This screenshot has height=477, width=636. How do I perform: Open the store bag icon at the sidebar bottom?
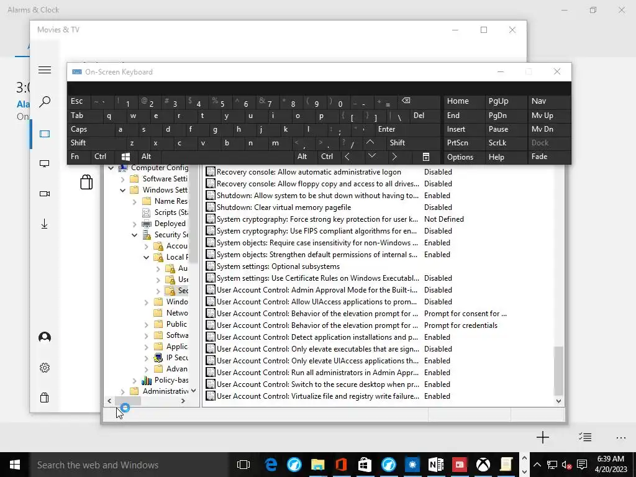[x=45, y=397]
